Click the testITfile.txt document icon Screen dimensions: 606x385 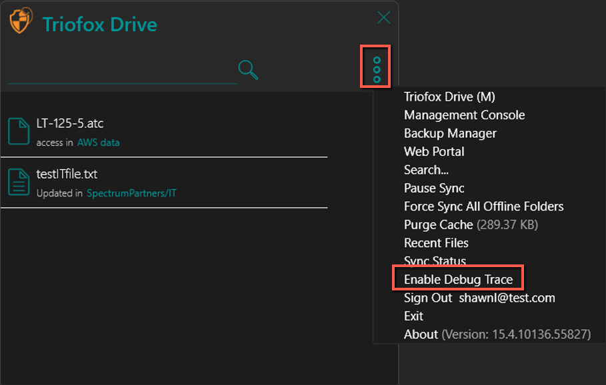pos(19,182)
